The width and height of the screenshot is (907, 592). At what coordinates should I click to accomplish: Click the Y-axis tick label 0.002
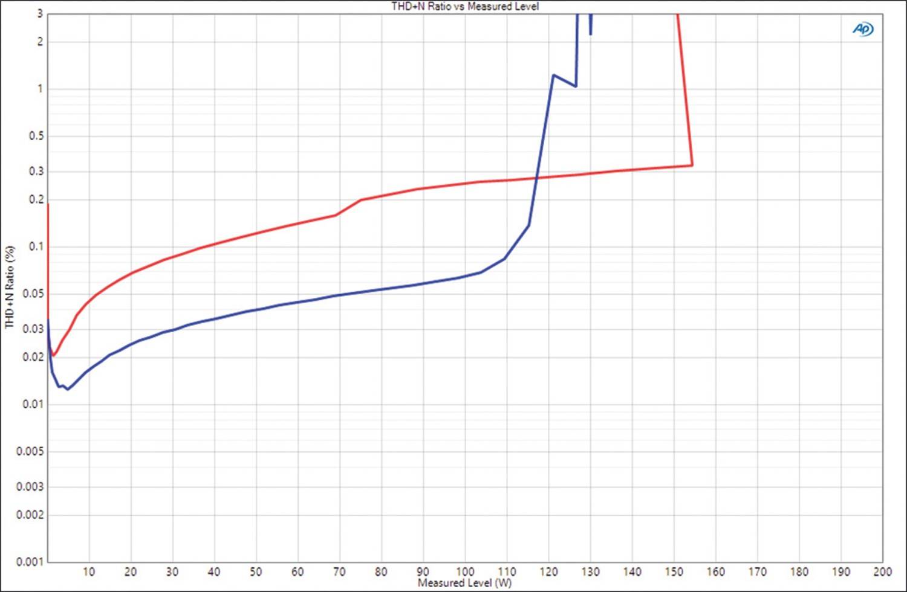coord(30,515)
